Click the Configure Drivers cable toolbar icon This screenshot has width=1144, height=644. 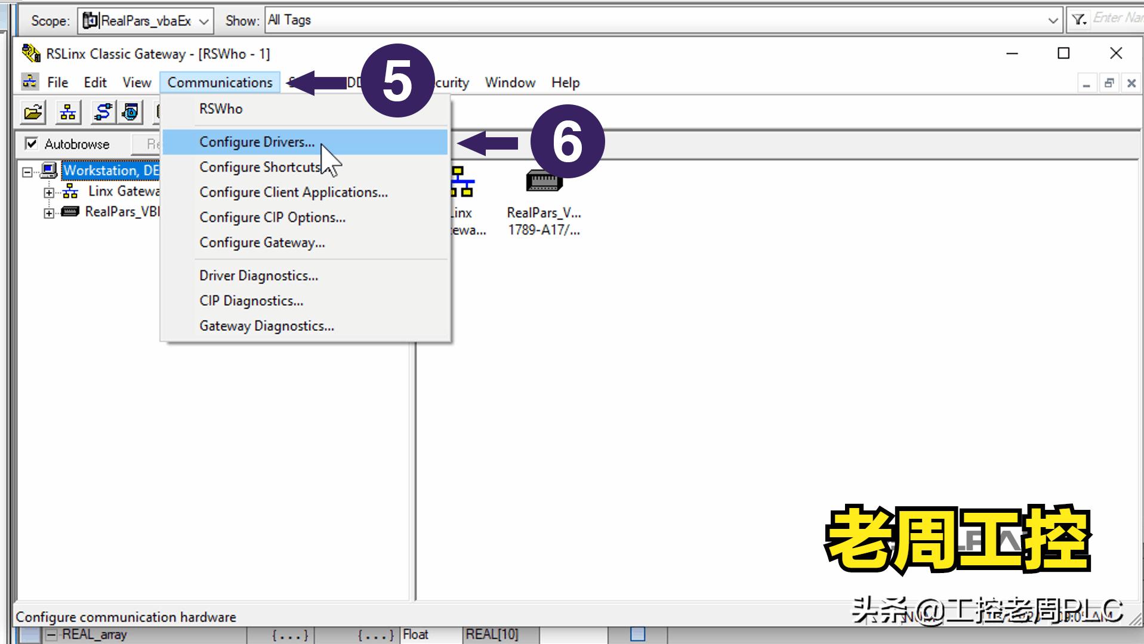click(103, 112)
